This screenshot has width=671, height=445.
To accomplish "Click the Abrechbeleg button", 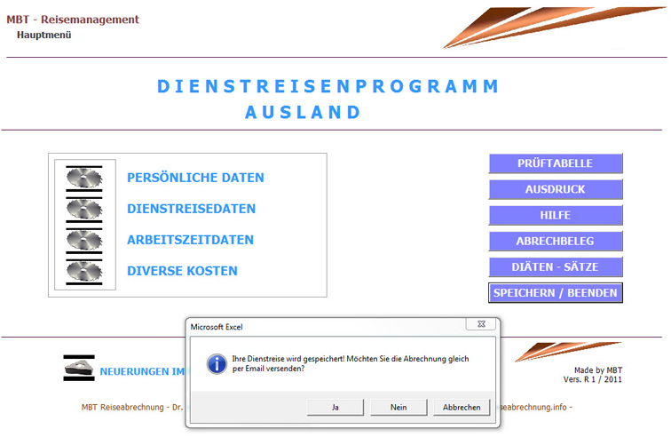I will pos(556,241).
